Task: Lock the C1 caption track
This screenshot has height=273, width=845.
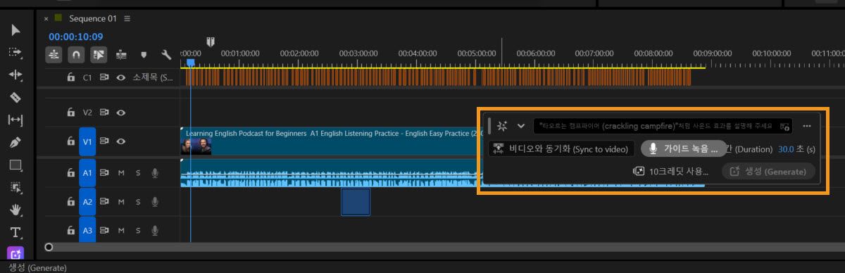Action: point(70,77)
